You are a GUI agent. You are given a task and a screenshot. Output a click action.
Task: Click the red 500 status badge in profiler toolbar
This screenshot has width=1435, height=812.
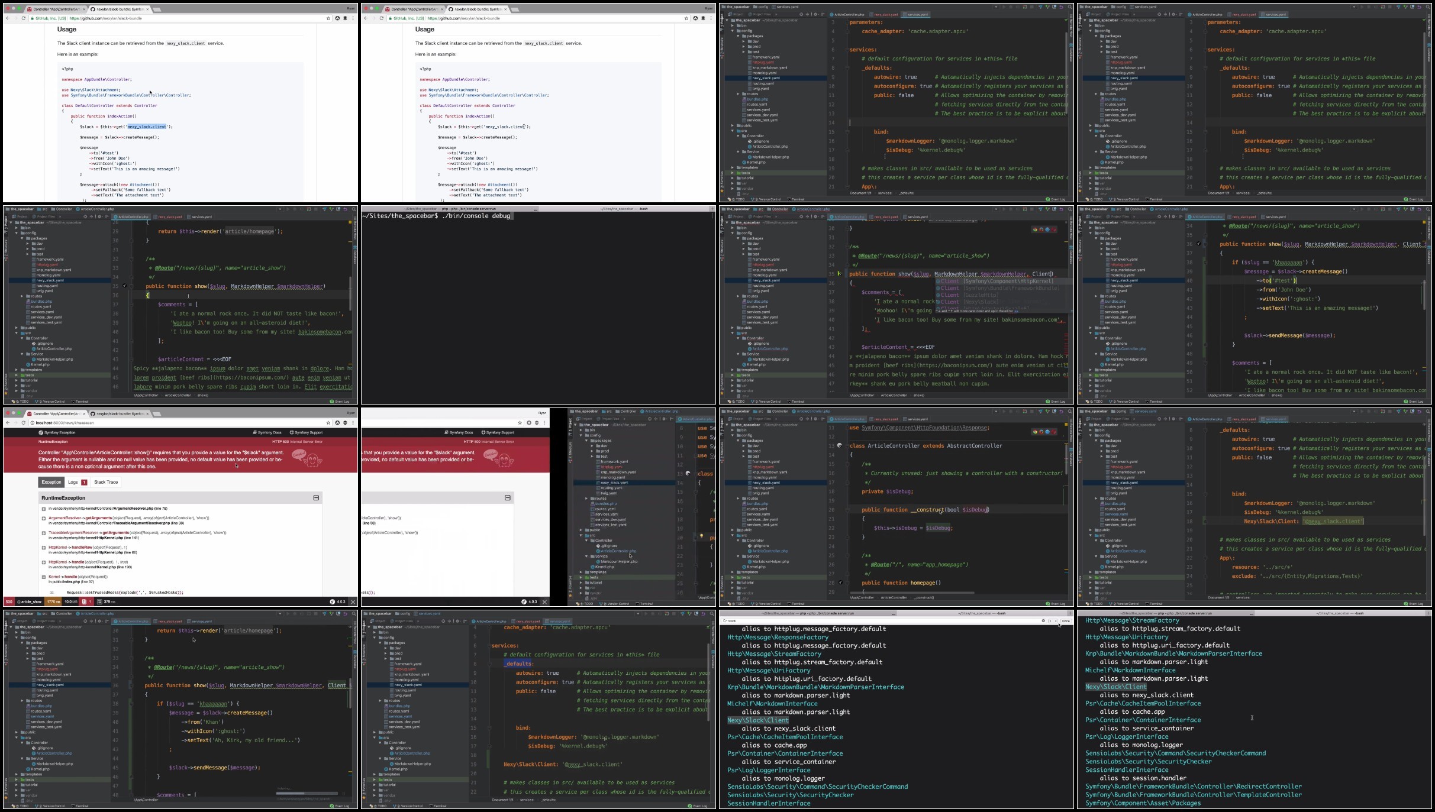9,601
